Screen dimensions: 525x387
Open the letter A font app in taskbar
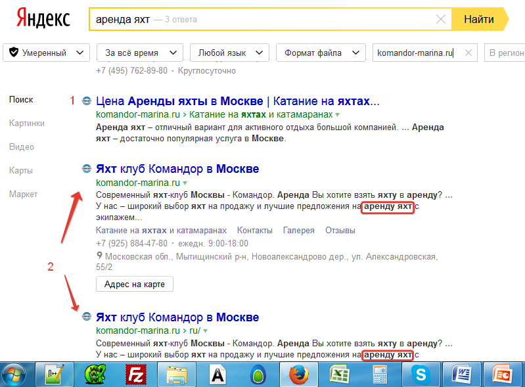tap(217, 375)
